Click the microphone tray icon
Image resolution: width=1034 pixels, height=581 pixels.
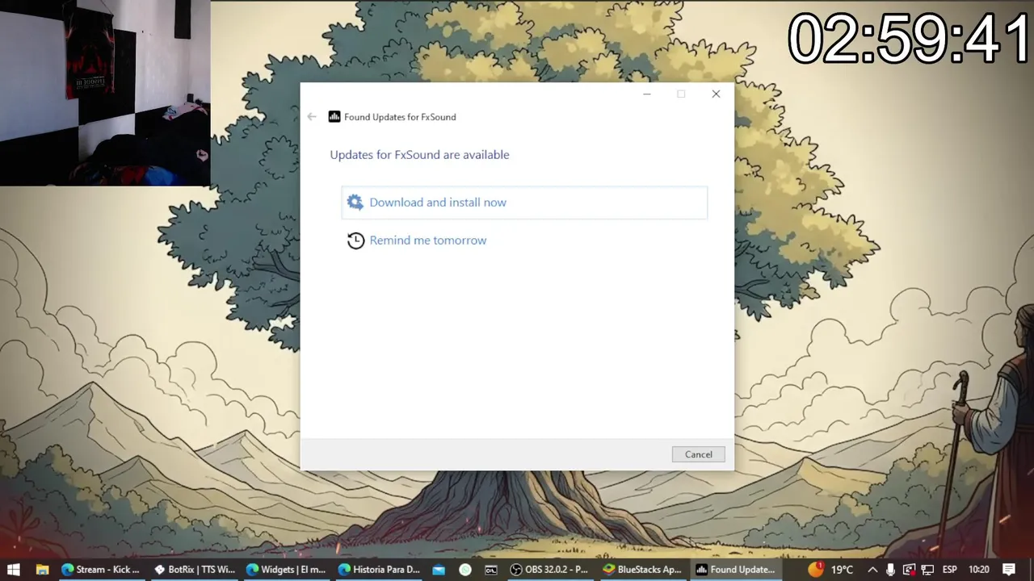coord(890,570)
